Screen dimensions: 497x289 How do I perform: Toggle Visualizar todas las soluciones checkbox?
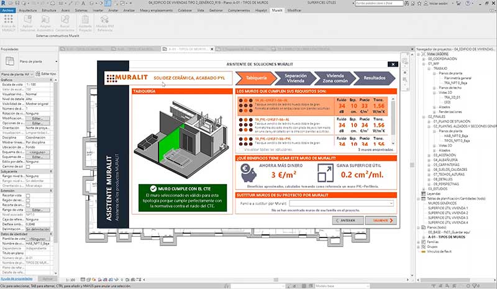(x=242, y=149)
